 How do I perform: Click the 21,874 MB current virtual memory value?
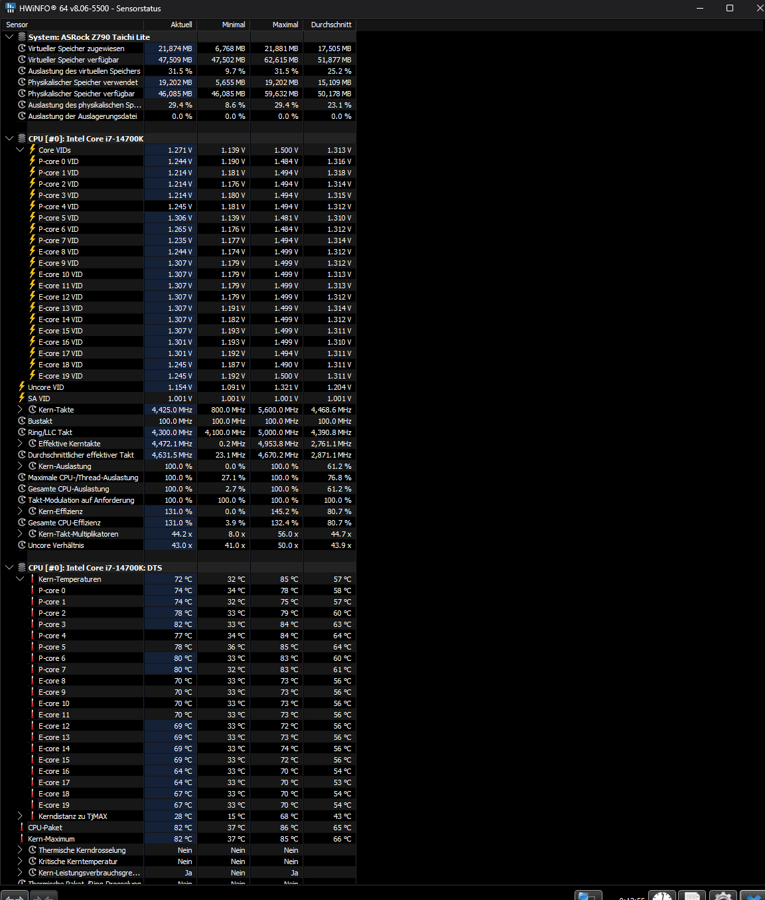tap(175, 48)
